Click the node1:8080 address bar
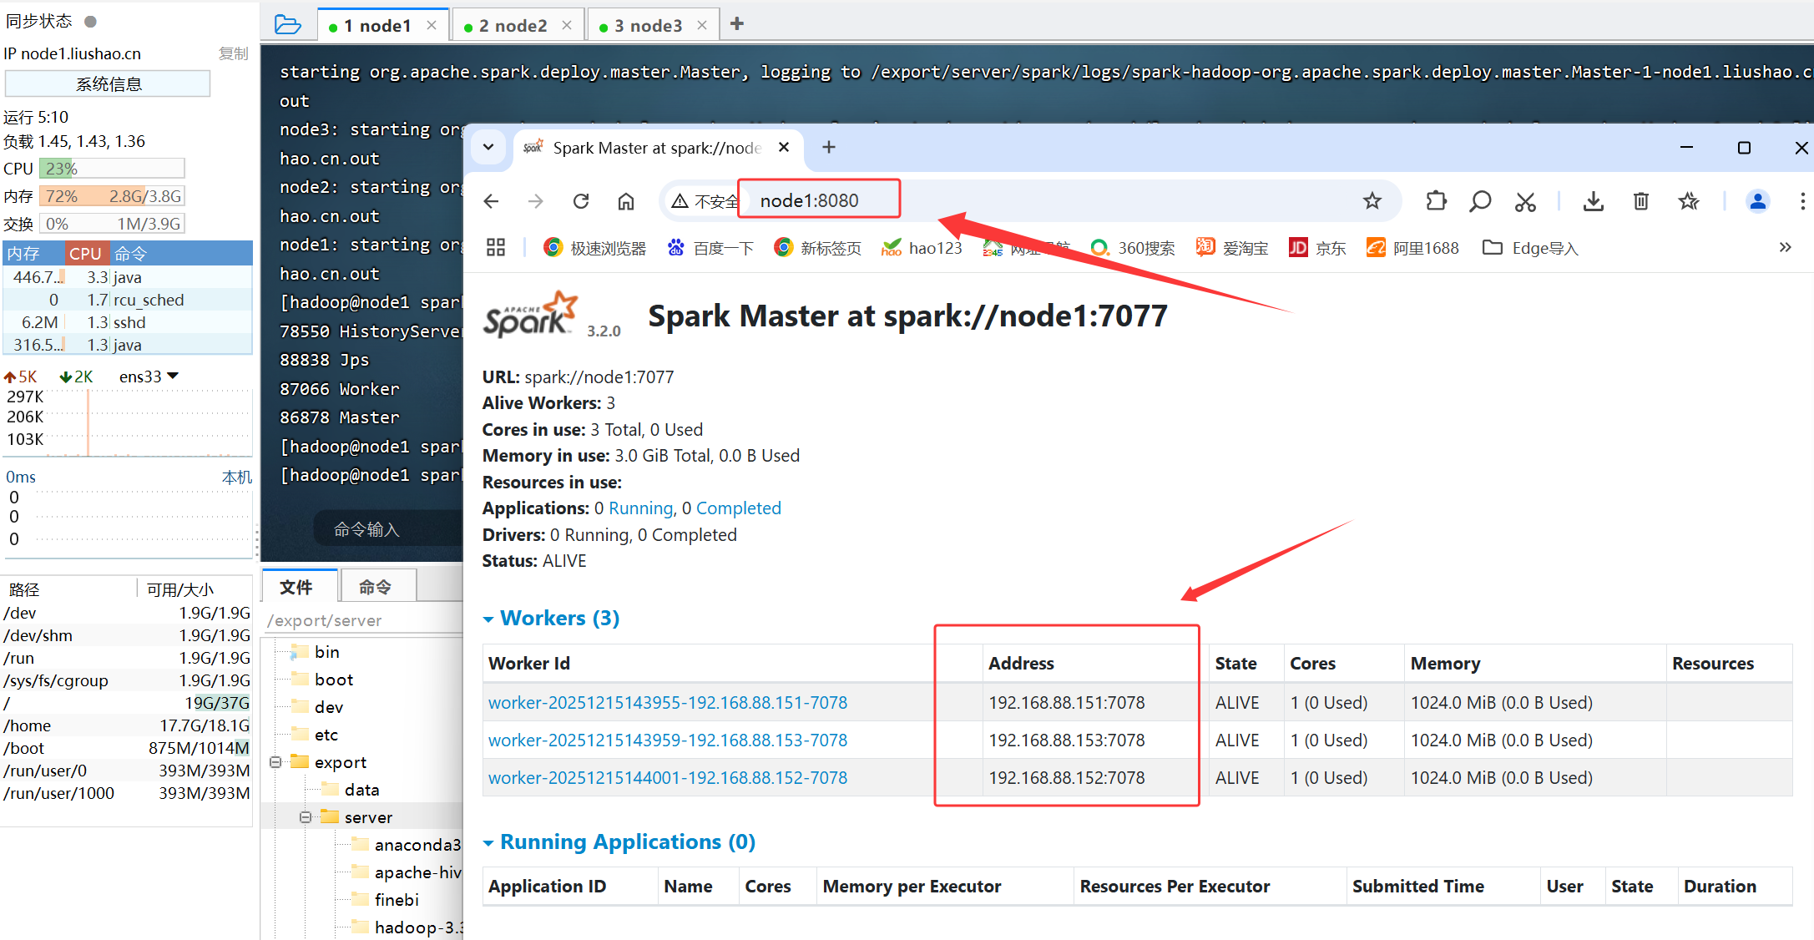Image resolution: width=1814 pixels, height=940 pixels. (808, 201)
